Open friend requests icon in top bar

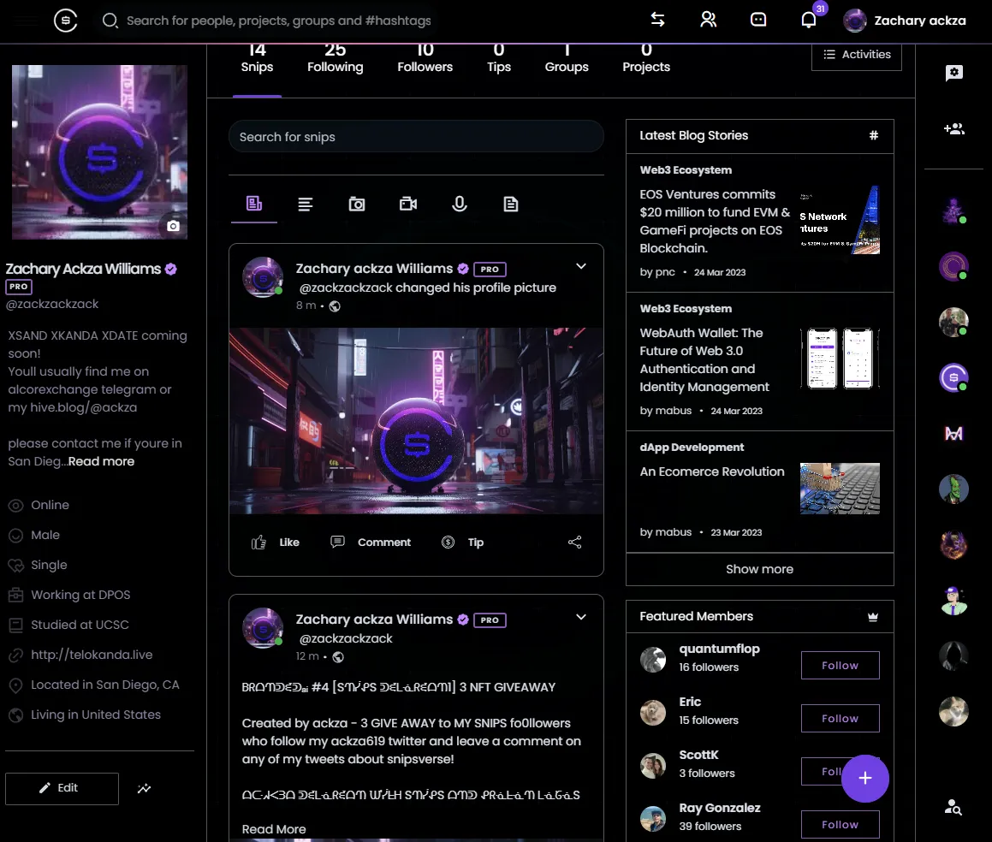pyautogui.click(x=709, y=20)
